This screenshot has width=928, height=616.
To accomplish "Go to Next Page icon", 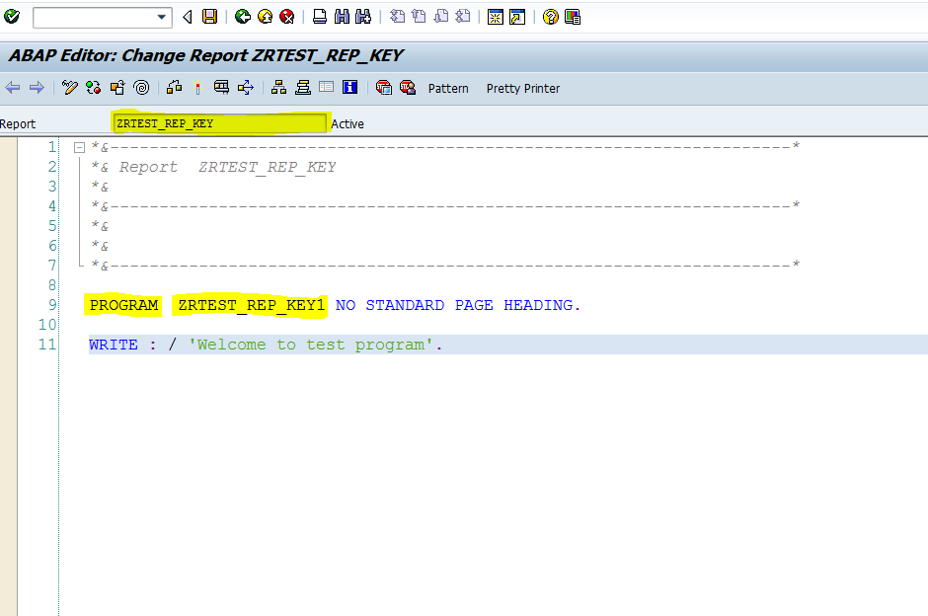I will tap(441, 17).
